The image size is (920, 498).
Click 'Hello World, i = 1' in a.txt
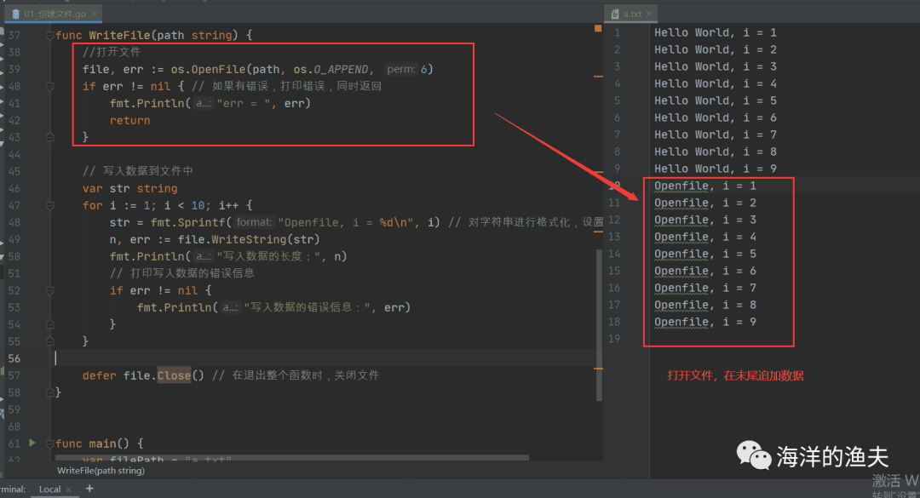716,33
